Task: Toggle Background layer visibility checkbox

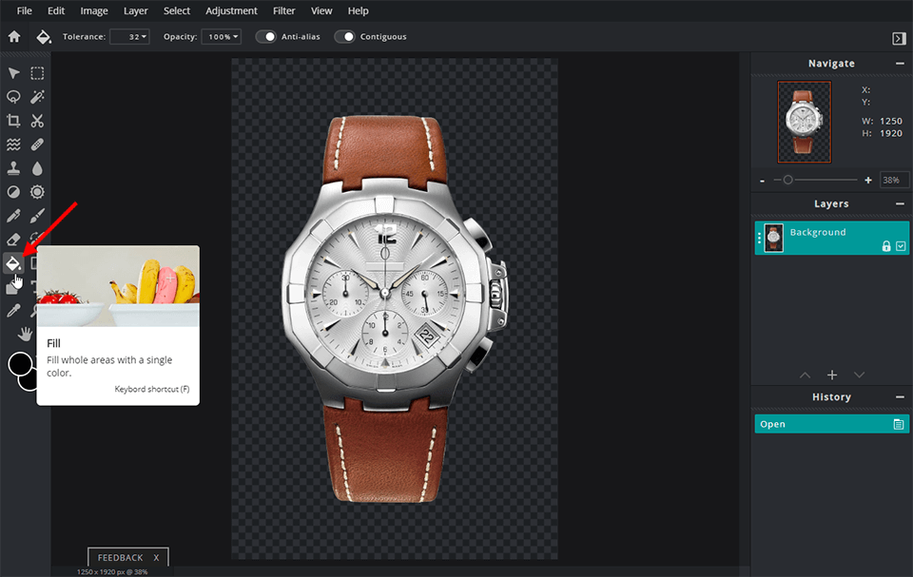Action: pos(901,246)
